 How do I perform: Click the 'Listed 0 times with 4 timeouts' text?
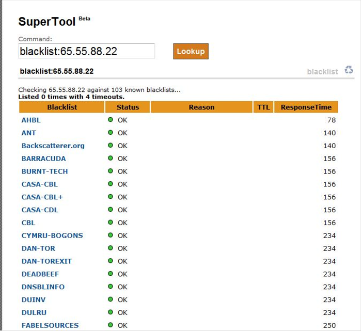[x=71, y=97]
